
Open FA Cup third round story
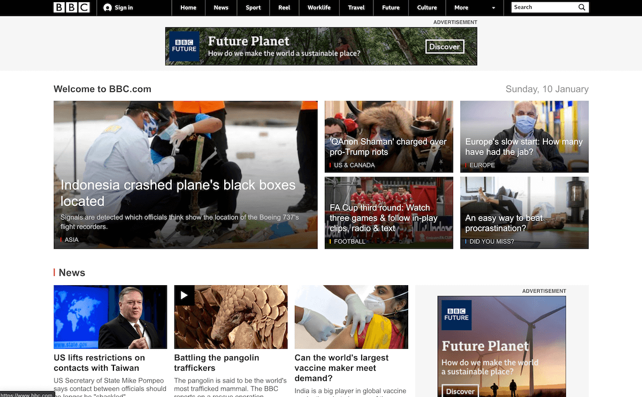coord(384,218)
